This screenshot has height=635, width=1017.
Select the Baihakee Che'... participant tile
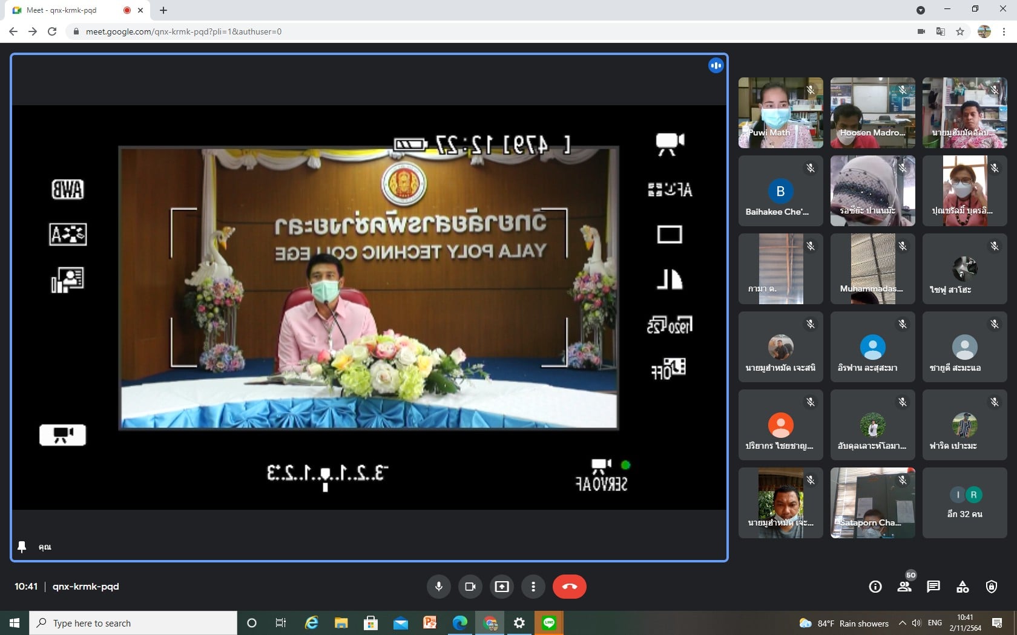[781, 191]
